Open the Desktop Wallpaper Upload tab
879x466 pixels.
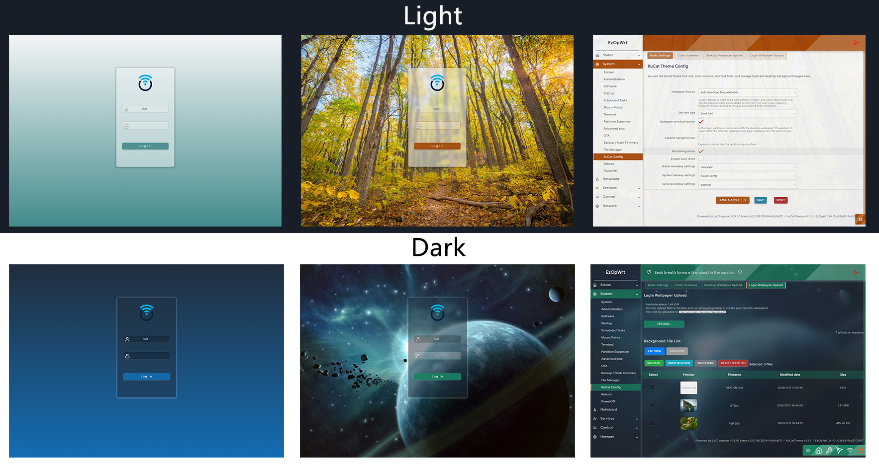click(x=724, y=55)
